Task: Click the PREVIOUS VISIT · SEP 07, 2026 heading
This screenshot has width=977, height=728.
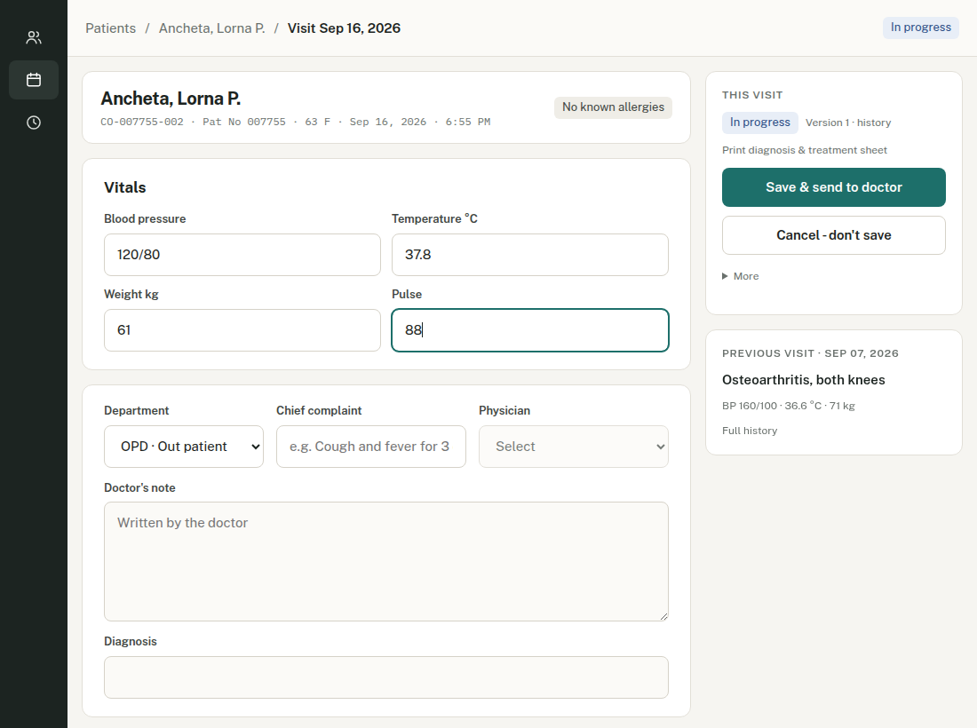Action: pos(810,353)
